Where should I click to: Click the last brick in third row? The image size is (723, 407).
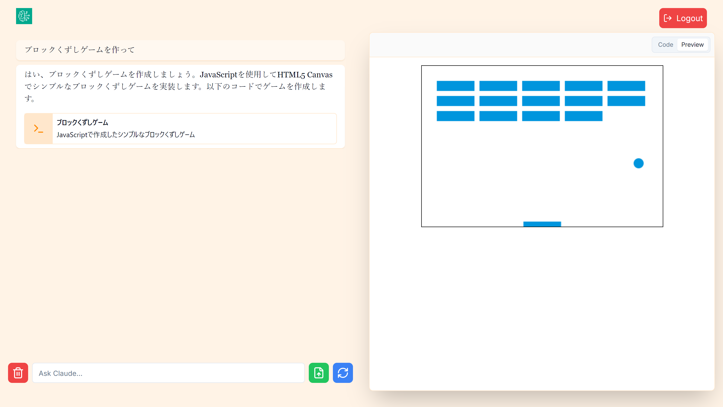click(x=583, y=116)
